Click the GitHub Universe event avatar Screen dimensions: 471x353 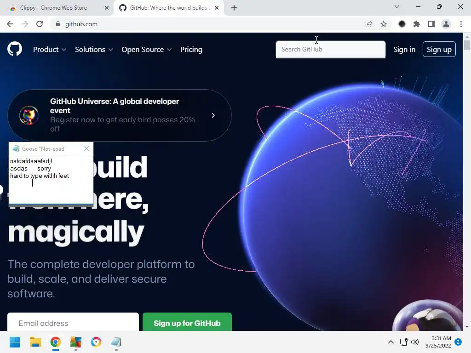click(x=29, y=115)
